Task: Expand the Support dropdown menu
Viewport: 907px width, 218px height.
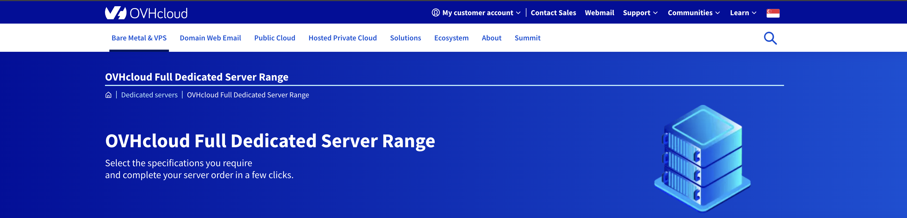Action: (x=640, y=13)
